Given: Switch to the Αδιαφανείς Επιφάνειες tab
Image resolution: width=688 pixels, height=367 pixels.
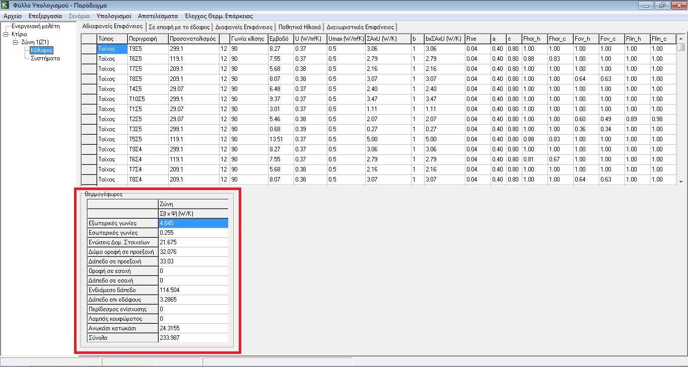Looking at the screenshot, I should click(x=112, y=26).
